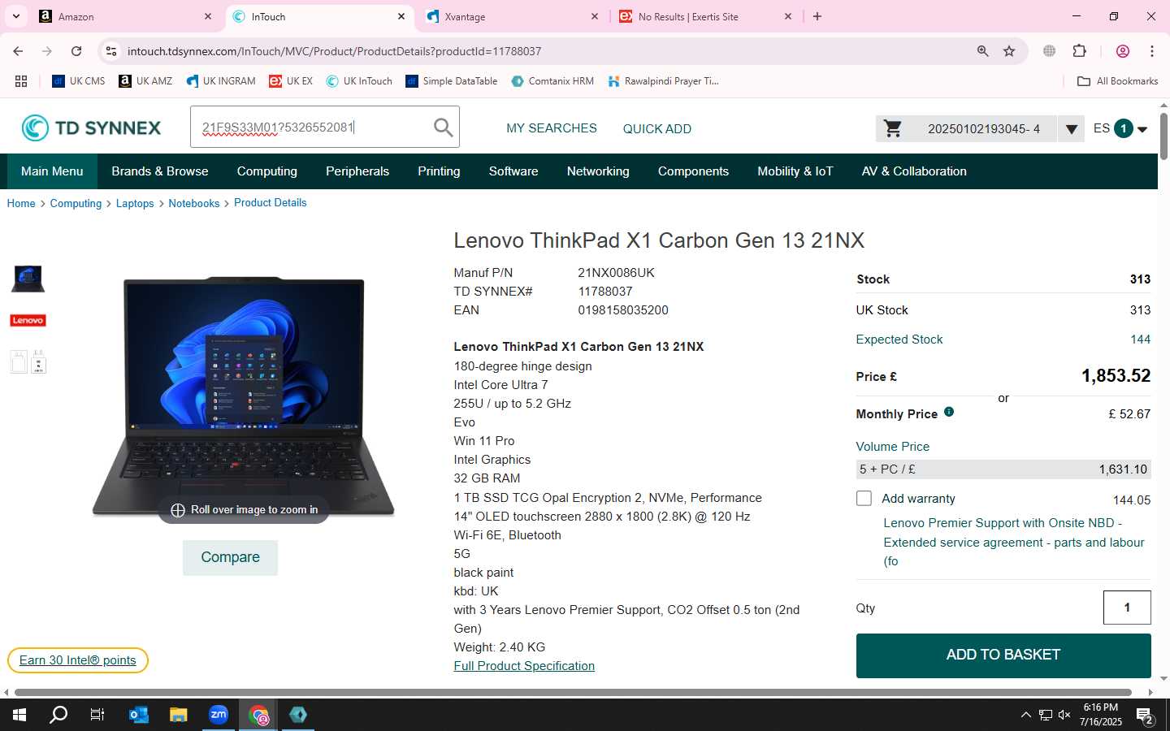Open the shopping basket cart icon
The image size is (1170, 731).
(x=893, y=128)
